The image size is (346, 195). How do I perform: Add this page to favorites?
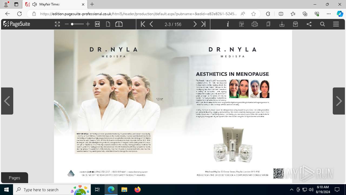point(253,14)
